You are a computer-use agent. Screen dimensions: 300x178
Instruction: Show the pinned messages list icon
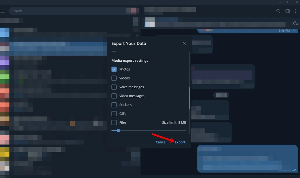(x=295, y=23)
